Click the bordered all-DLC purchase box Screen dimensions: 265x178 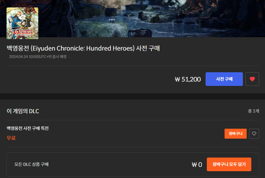click(133, 164)
